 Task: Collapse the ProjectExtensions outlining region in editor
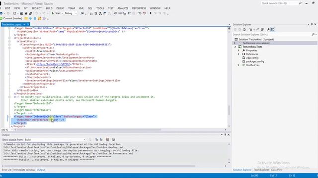[x=9, y=38]
